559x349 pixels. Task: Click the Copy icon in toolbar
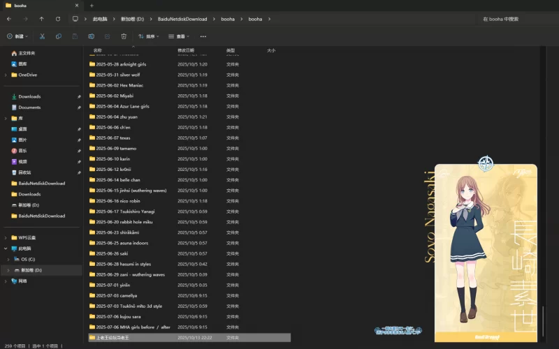point(58,36)
